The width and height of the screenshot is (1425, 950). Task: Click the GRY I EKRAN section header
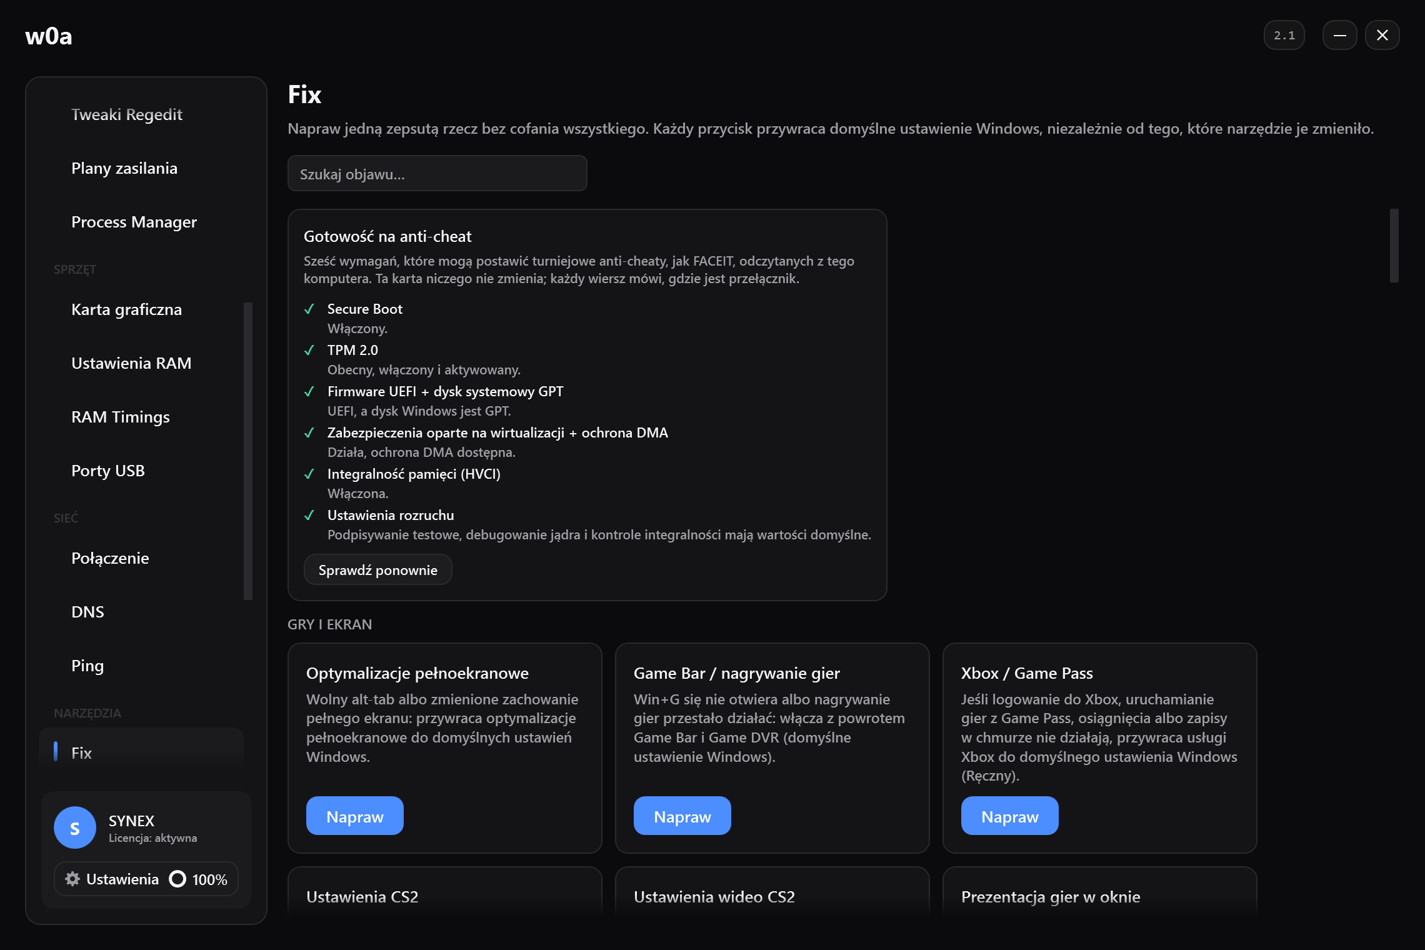329,624
